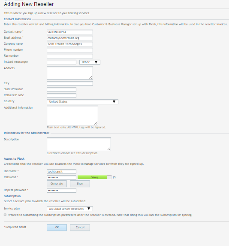Click the Email address field
229x246 pixels.
coord(70,38)
